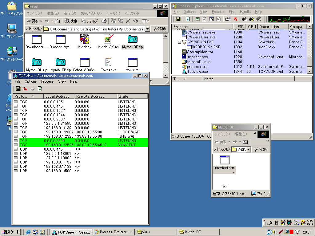The width and height of the screenshot is (315, 236).
Task: Click the スタート Start button
Action: coord(11,232)
